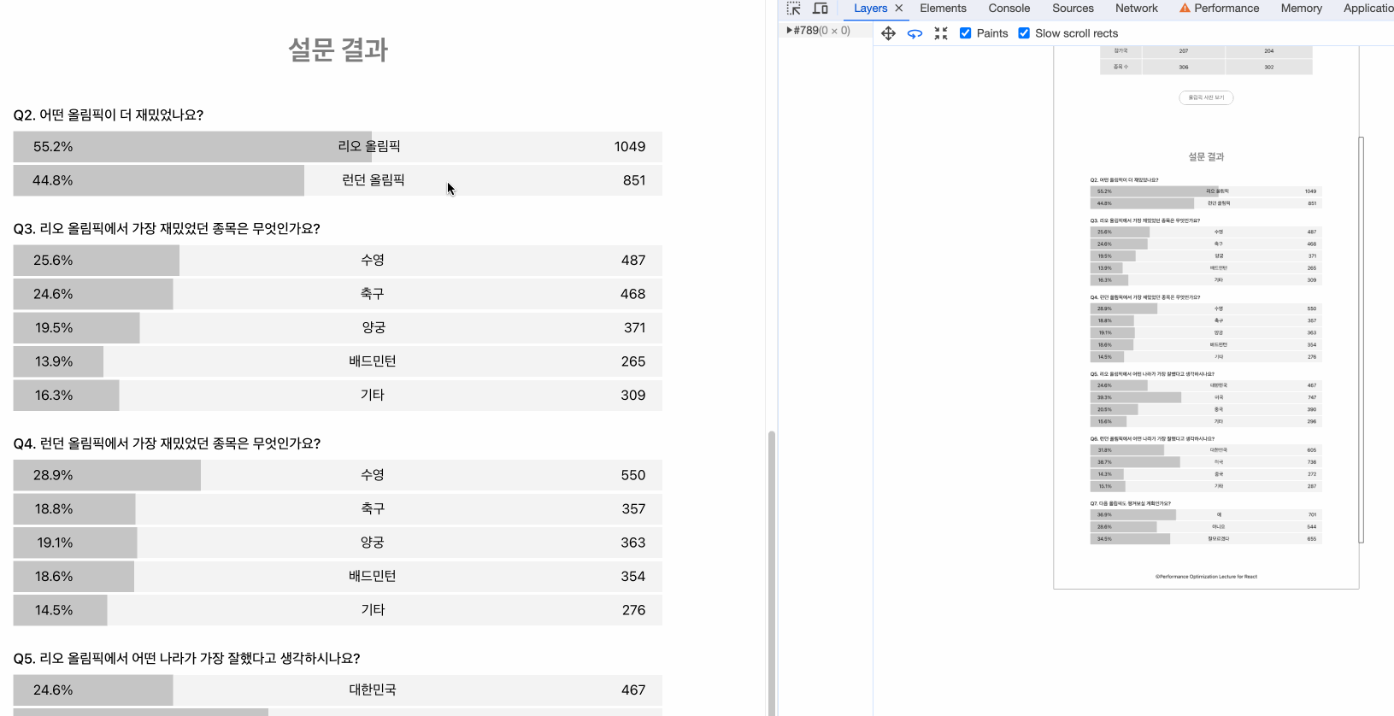Click the button in the layer preview
This screenshot has width=1394, height=716.
click(1206, 97)
